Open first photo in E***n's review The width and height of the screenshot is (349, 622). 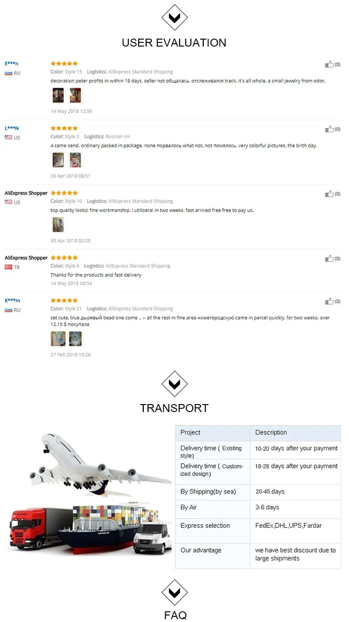click(x=58, y=95)
